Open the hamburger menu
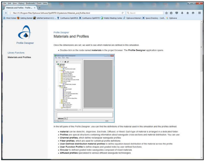The width and height of the screenshot is (205, 162). click(x=199, y=13)
